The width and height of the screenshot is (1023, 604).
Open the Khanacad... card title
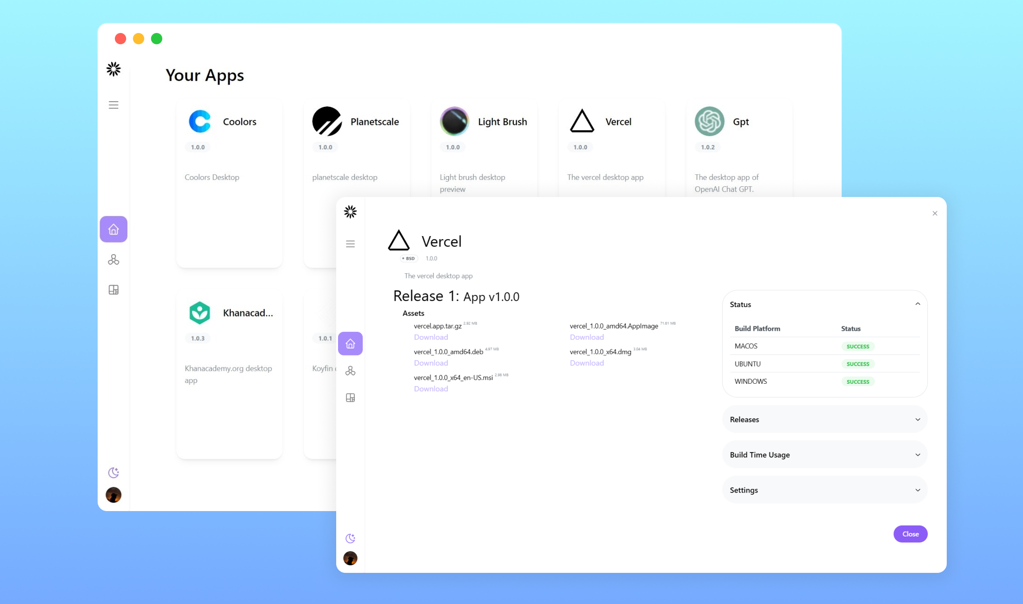click(248, 313)
